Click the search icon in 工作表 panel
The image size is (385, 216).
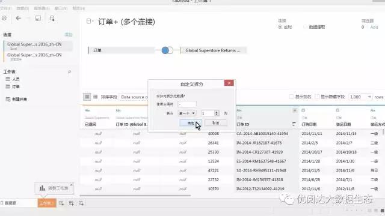tap(70, 72)
